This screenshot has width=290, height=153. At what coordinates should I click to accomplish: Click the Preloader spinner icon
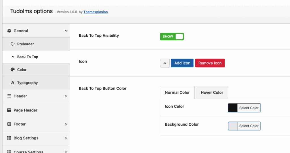pyautogui.click(x=12, y=44)
